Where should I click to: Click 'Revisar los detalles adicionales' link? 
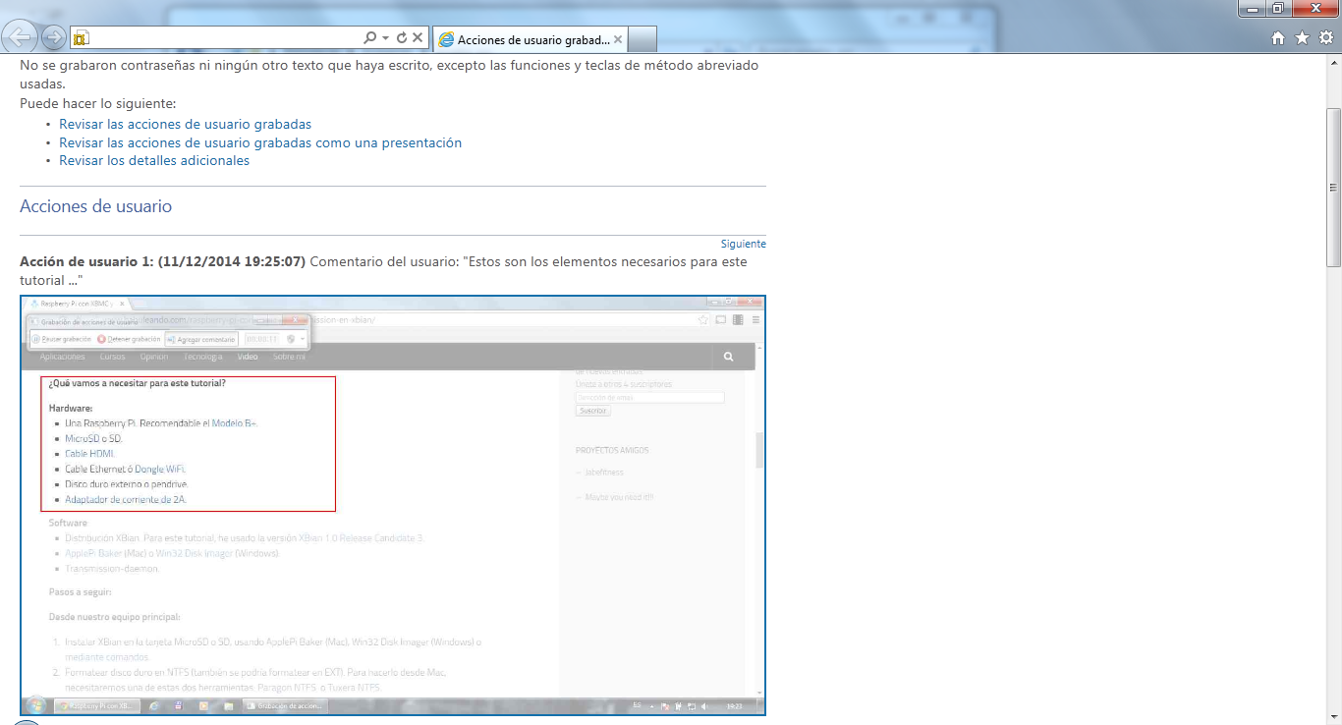(x=154, y=160)
